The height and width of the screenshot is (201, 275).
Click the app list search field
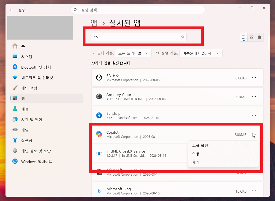[x=139, y=37]
